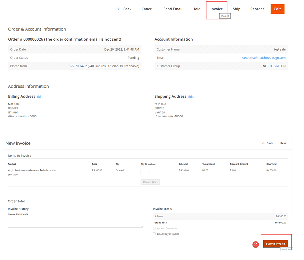Put the order on Hold
304x260 pixels.
coord(196,9)
